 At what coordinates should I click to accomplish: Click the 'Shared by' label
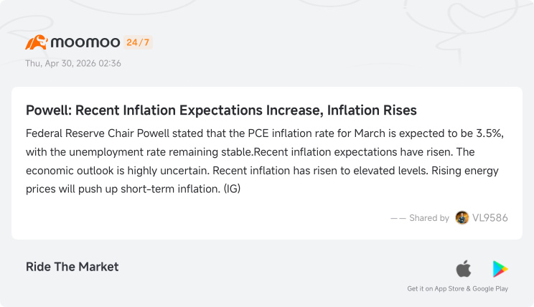pyautogui.click(x=429, y=218)
